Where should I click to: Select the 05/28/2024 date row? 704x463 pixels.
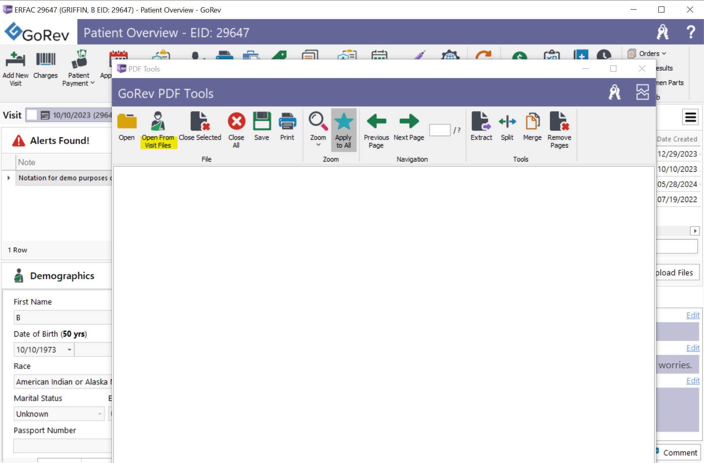[678, 184]
